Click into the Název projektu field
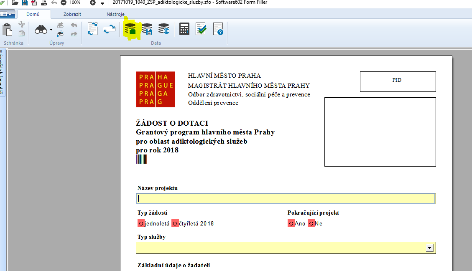Viewport: 472px width, 271px height. click(x=286, y=199)
